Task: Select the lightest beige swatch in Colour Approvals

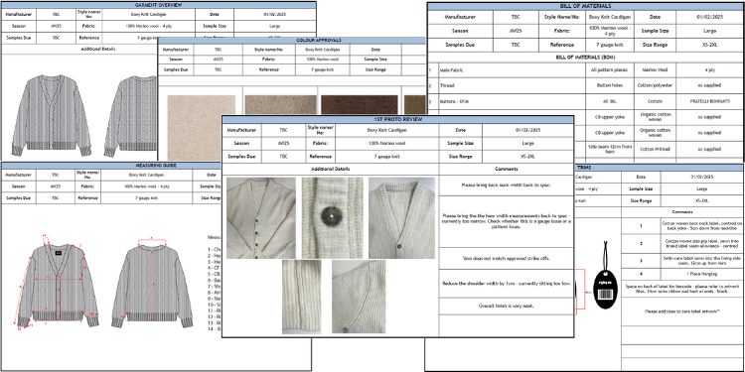Action: coord(202,128)
